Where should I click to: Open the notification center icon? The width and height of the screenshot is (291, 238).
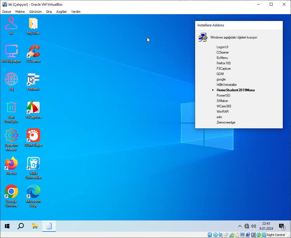click(x=282, y=226)
